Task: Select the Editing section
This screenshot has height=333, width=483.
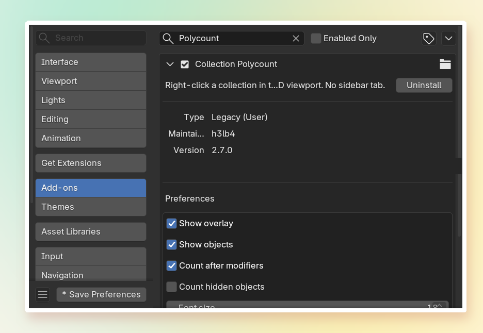Action: (x=91, y=120)
